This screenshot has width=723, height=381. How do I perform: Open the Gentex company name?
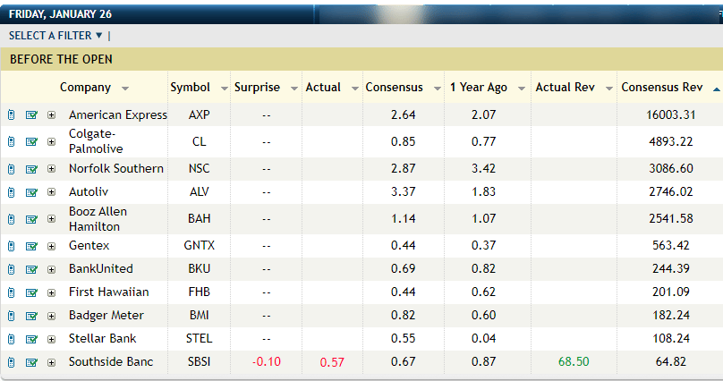point(89,246)
